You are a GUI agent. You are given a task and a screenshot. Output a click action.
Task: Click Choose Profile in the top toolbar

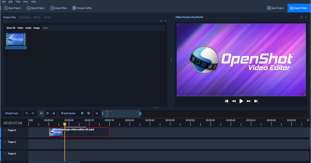coord(82,8)
